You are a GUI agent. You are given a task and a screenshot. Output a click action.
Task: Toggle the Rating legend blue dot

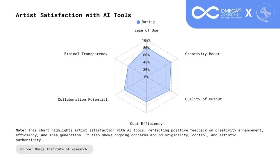click(x=138, y=22)
